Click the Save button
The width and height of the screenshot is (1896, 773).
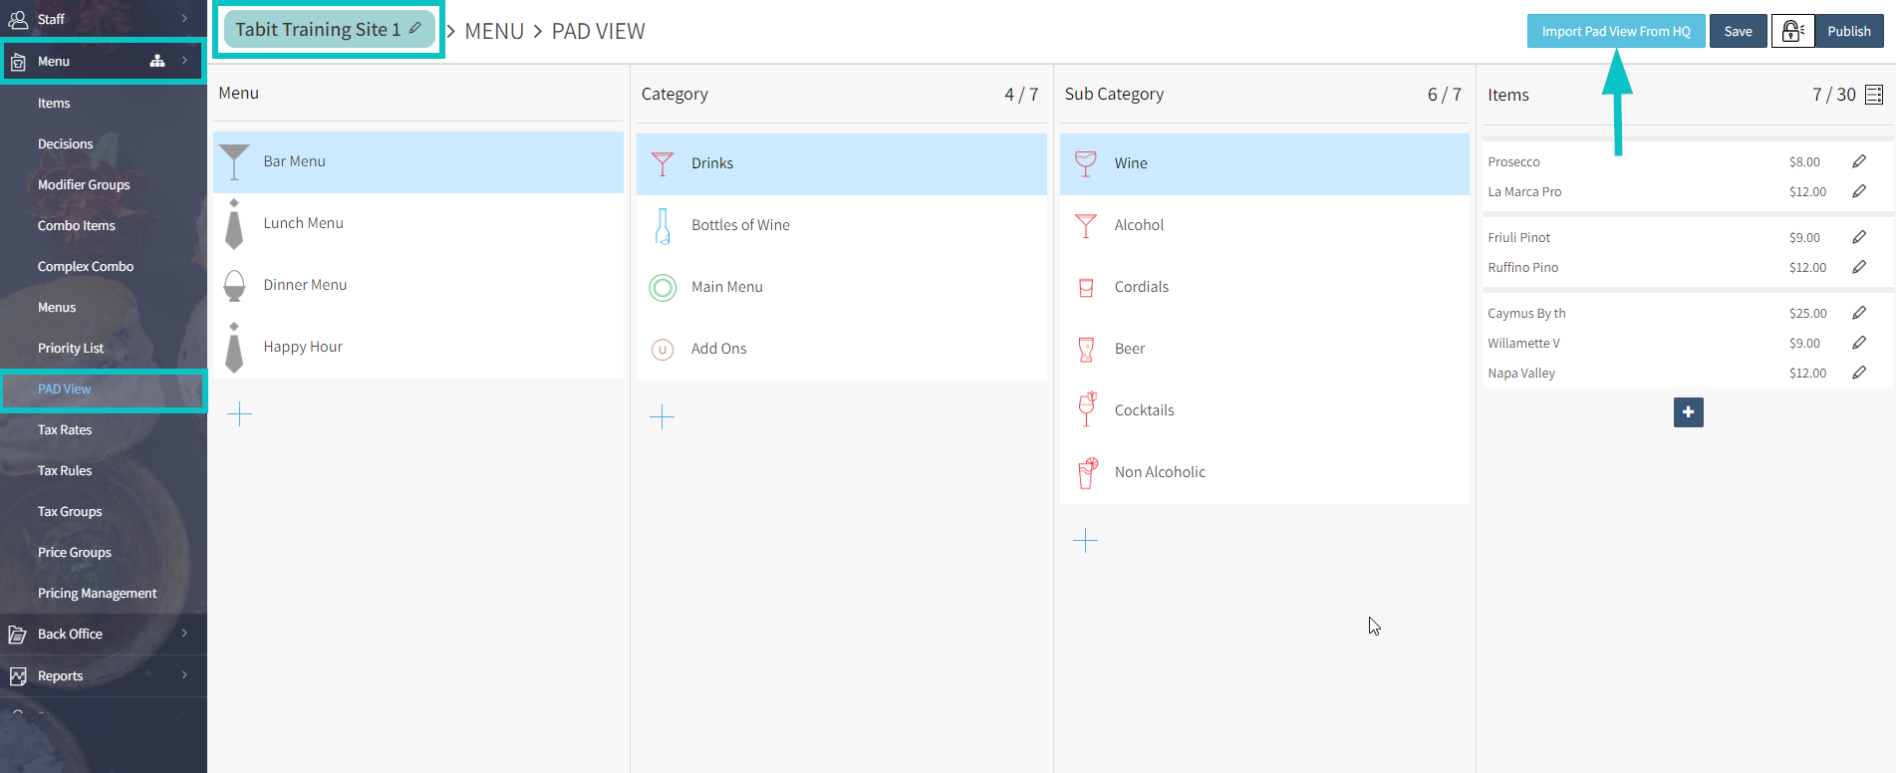coord(1739,31)
